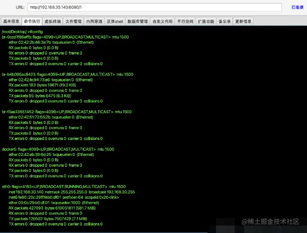307x233 pixels.
Task: Open the 基本信息 tab
Action: (x=11, y=21)
